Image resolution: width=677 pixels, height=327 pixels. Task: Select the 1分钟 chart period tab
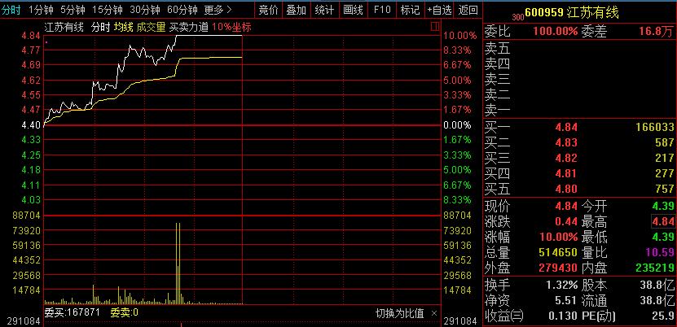point(39,10)
